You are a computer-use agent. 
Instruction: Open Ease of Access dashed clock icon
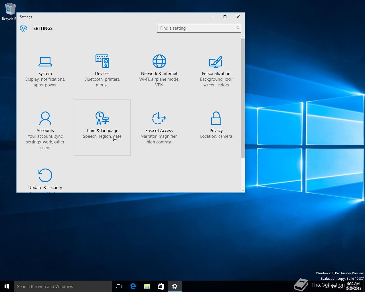(159, 118)
